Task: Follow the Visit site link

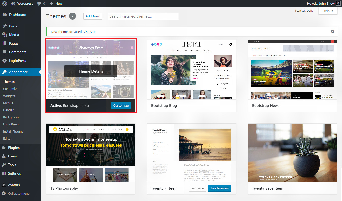Action: (89, 32)
